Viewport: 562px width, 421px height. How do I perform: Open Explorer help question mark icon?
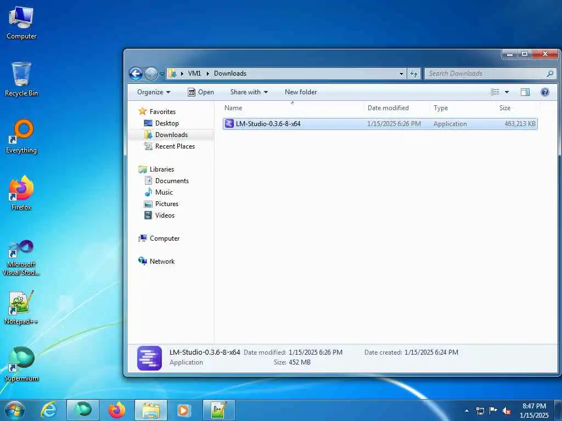545,92
